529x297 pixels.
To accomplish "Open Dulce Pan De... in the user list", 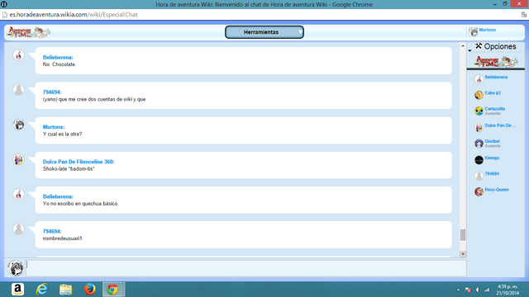I will coord(500,125).
